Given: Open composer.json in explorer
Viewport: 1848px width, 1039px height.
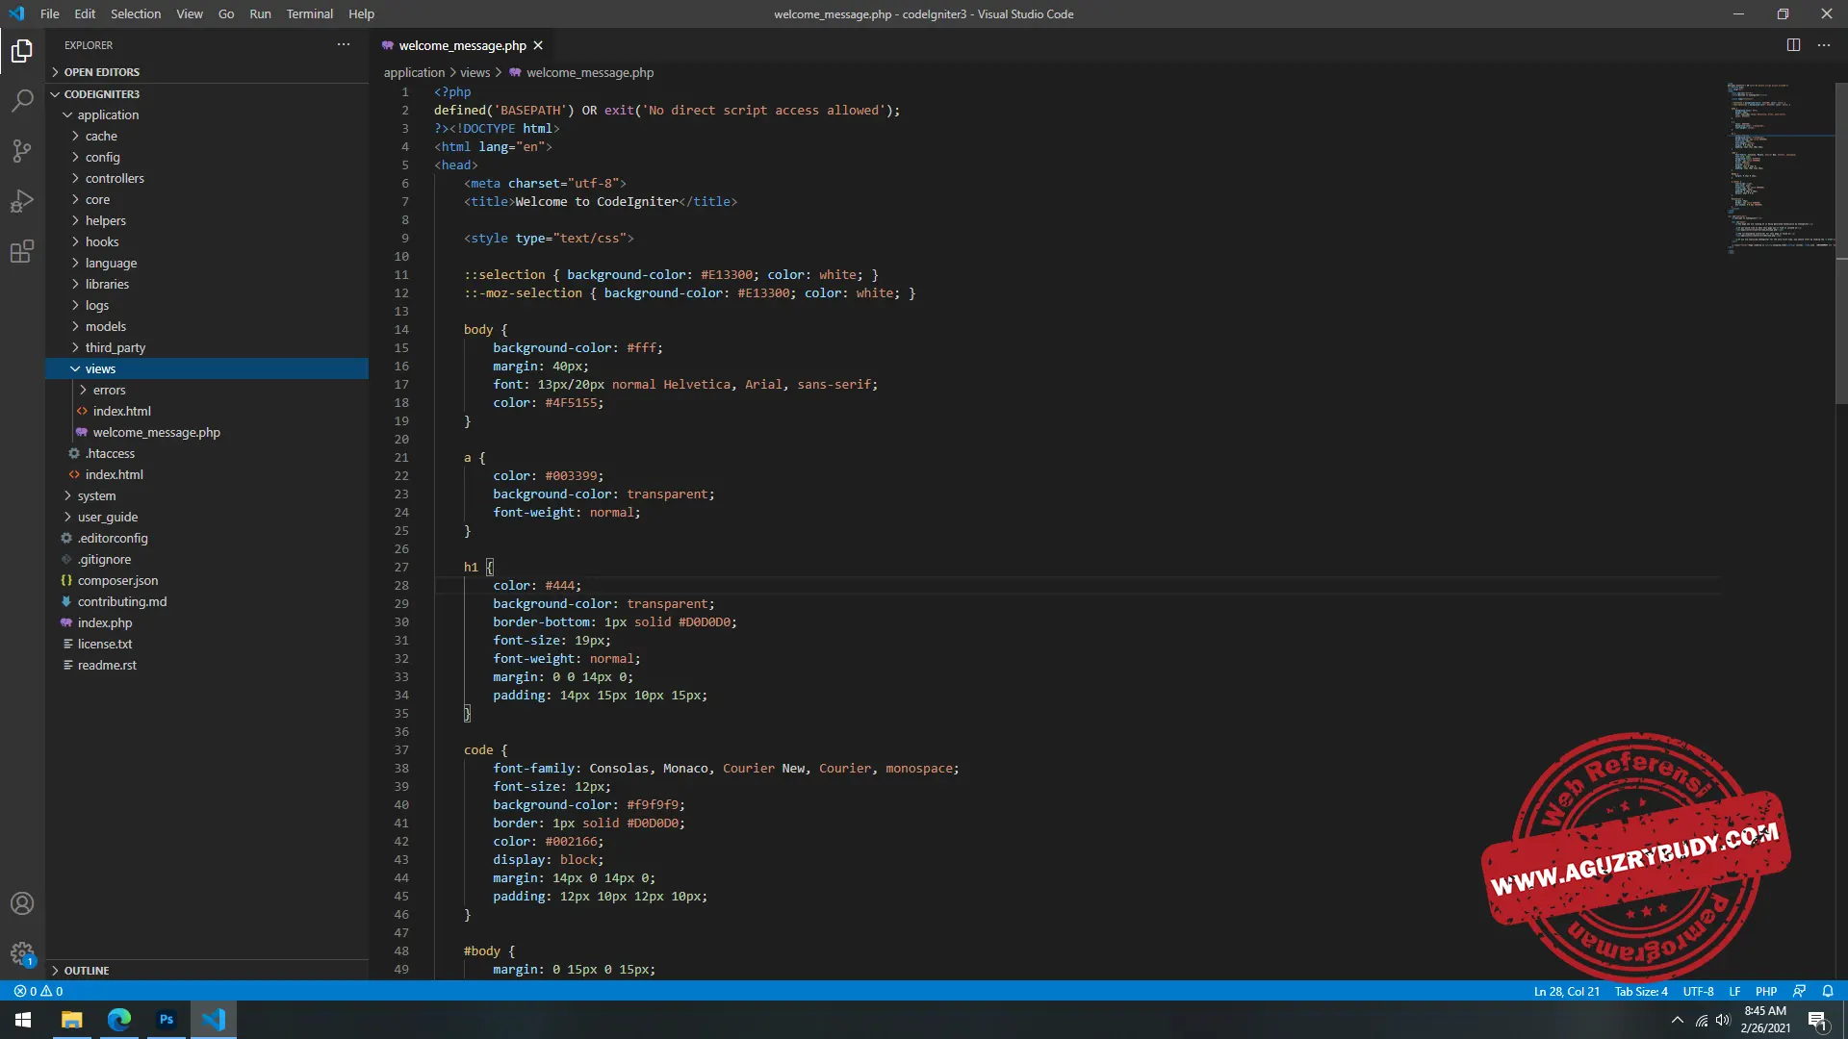Looking at the screenshot, I should tap(207, 580).
